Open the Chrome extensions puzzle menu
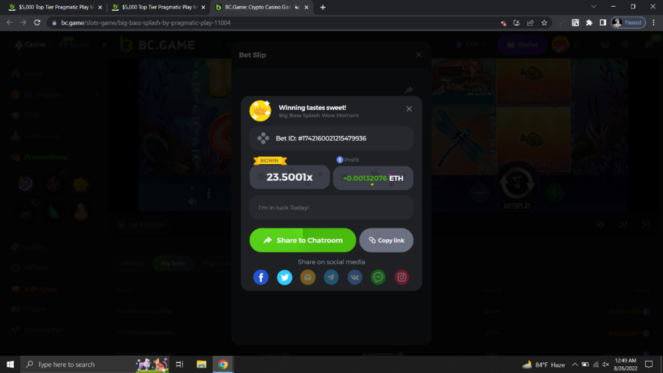This screenshot has width=663, height=373. click(x=589, y=23)
